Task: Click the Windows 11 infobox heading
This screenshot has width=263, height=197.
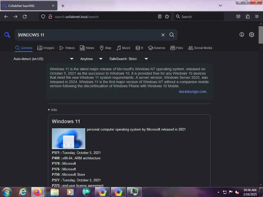Action: pyautogui.click(x=66, y=121)
